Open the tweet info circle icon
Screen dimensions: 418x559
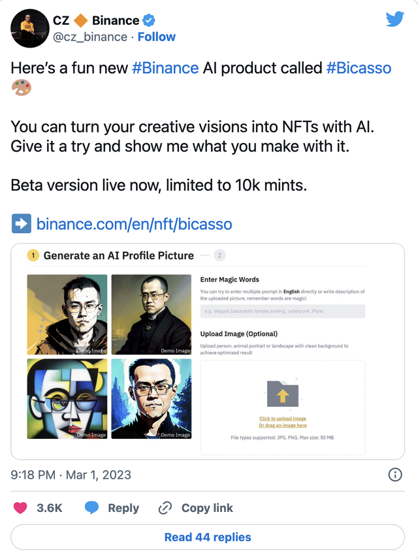coord(395,475)
